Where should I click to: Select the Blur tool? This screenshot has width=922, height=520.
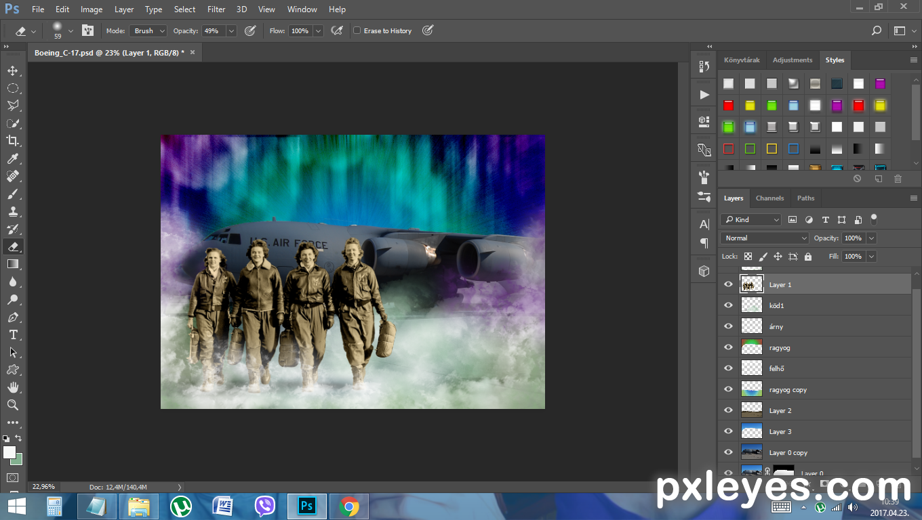(x=13, y=282)
